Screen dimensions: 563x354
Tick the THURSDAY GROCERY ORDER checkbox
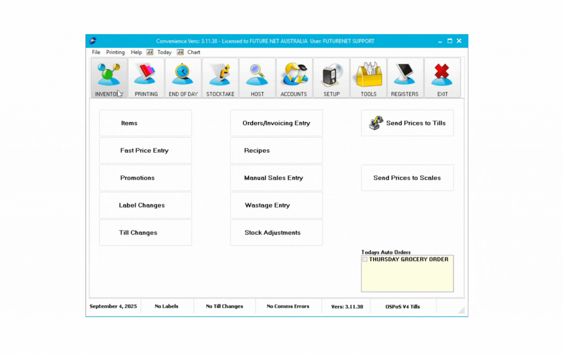click(365, 259)
